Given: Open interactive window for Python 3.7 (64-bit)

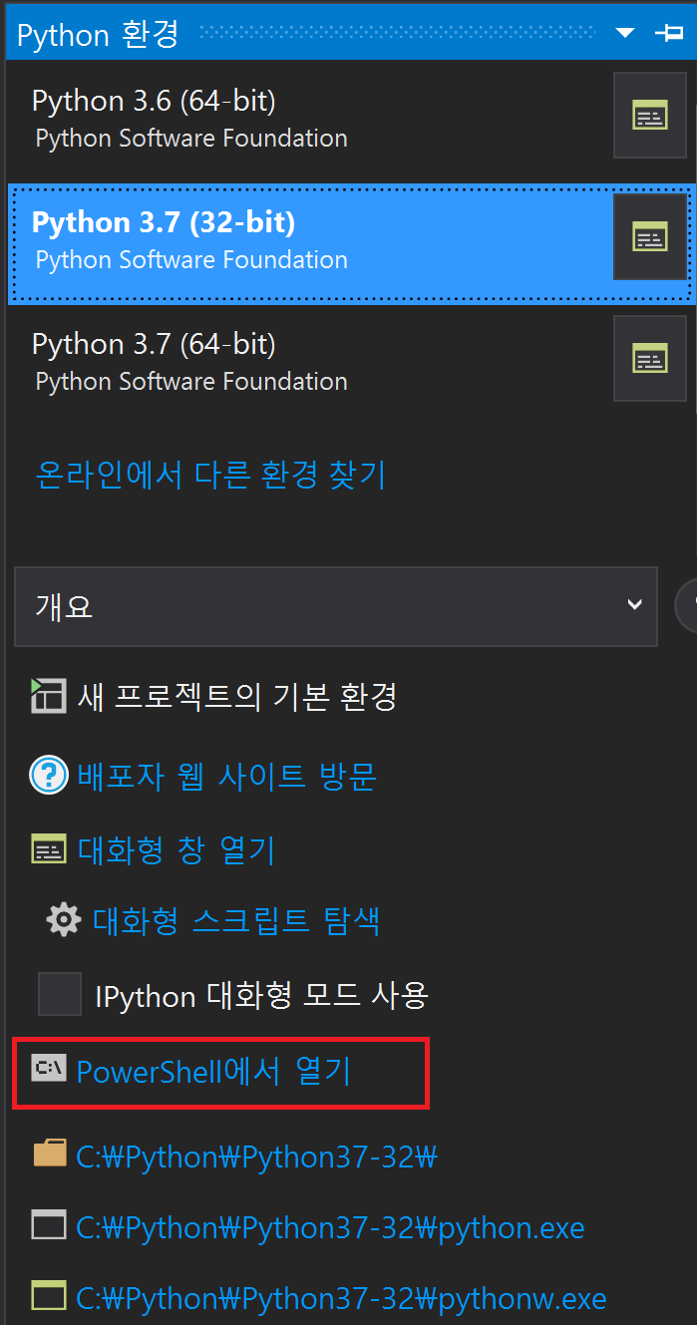Looking at the screenshot, I should pyautogui.click(x=649, y=358).
